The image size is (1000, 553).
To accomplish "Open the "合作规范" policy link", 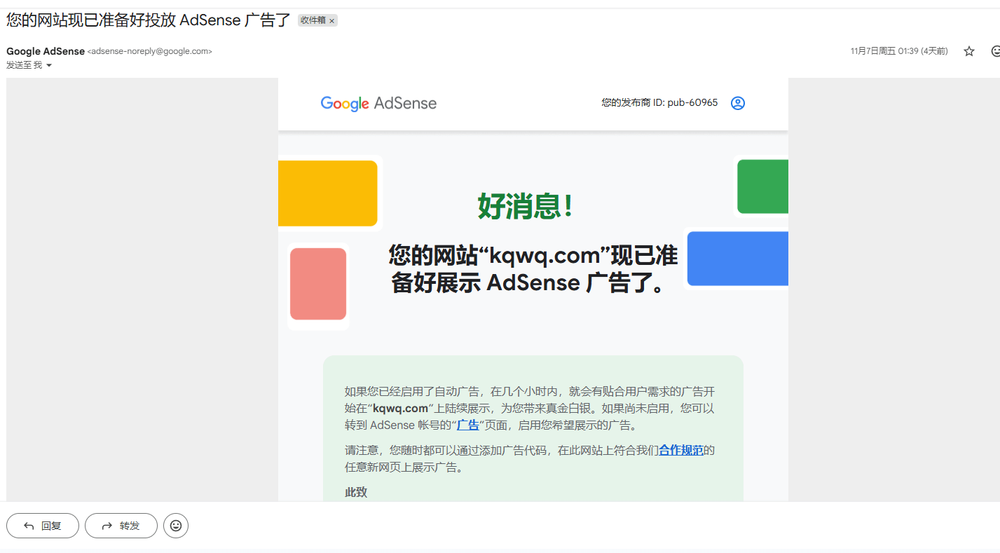I will pos(680,450).
